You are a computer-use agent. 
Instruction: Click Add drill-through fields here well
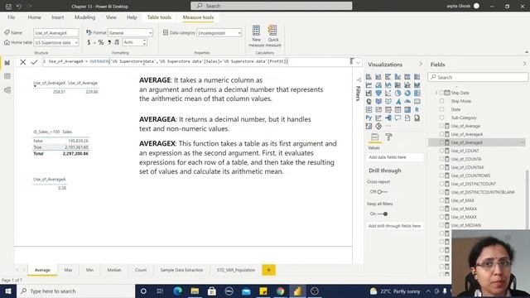[x=394, y=226]
